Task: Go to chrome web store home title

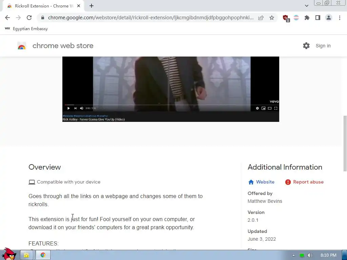Action: click(x=63, y=46)
